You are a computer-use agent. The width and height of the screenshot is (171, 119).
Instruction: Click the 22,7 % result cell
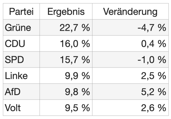[x=74, y=28]
